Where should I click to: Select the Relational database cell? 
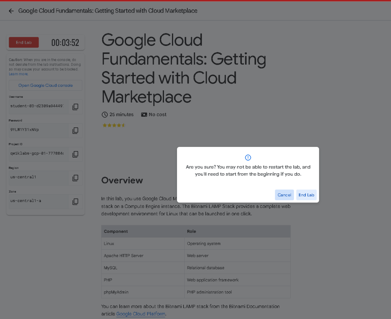[x=237, y=268]
